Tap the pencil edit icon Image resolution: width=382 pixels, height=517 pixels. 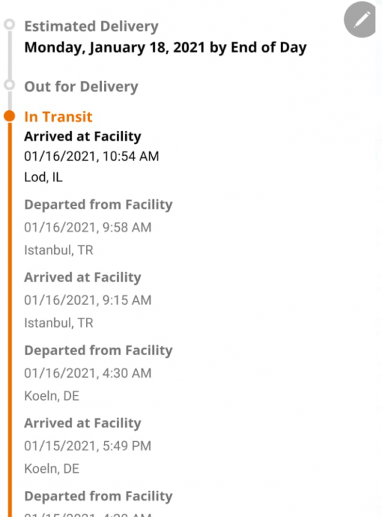360,19
